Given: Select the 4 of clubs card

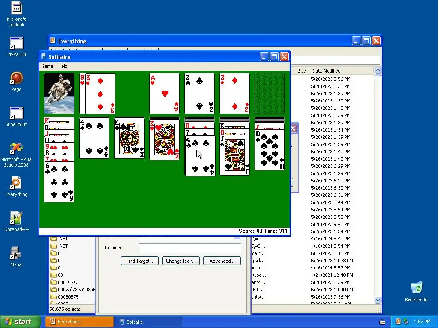Looking at the screenshot, I should [x=200, y=155].
